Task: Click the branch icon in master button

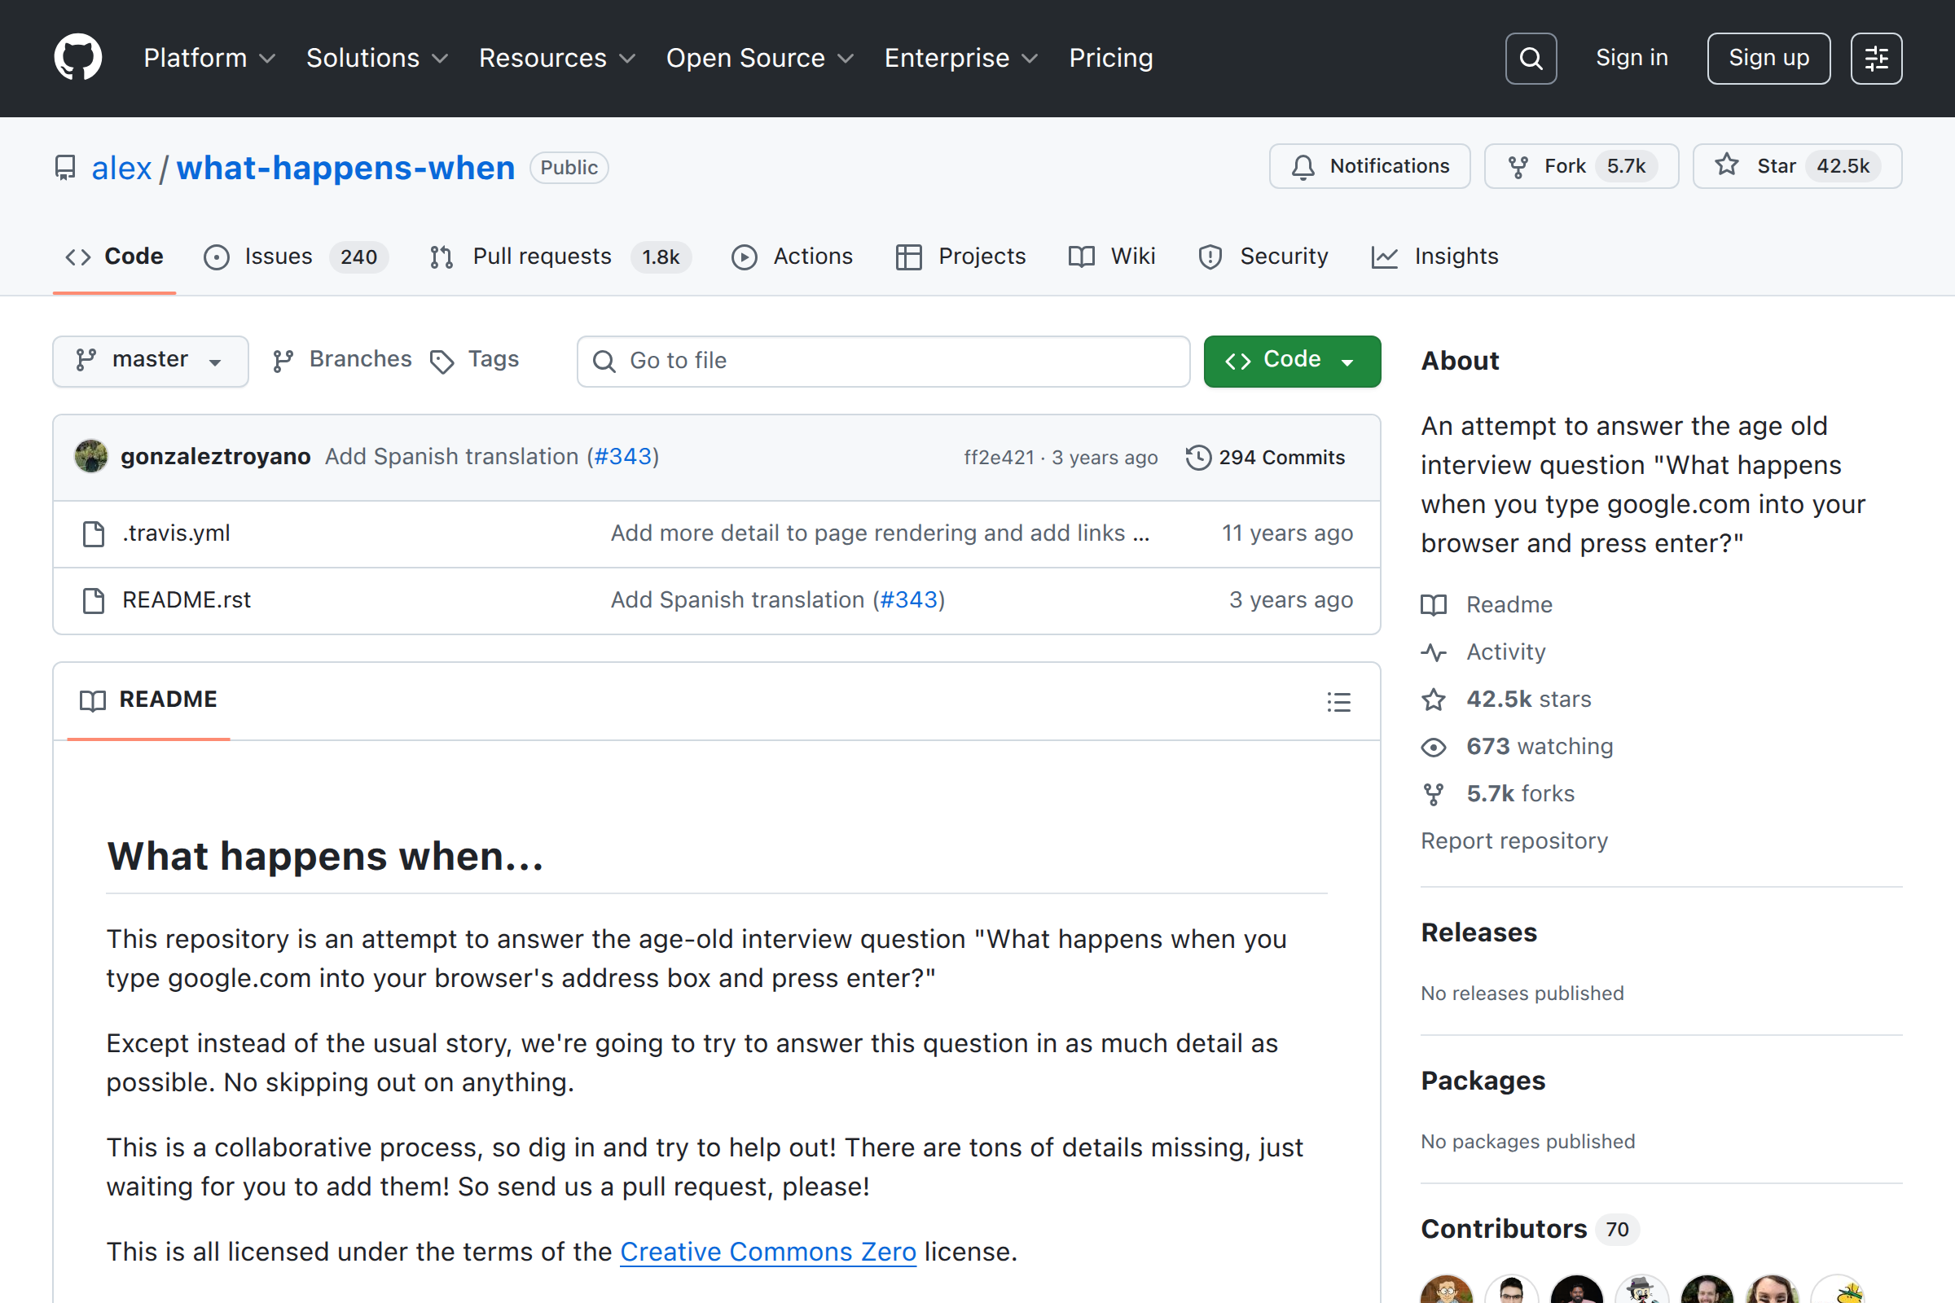Action: click(x=86, y=360)
